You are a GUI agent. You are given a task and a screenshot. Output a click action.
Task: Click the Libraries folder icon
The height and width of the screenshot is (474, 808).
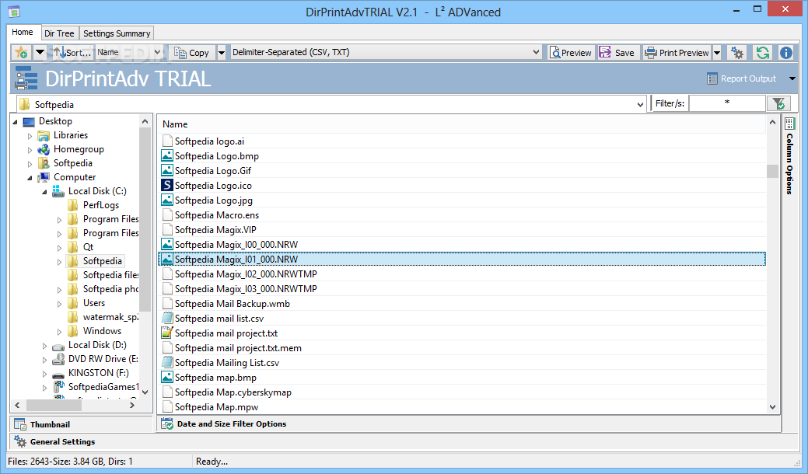pos(44,136)
